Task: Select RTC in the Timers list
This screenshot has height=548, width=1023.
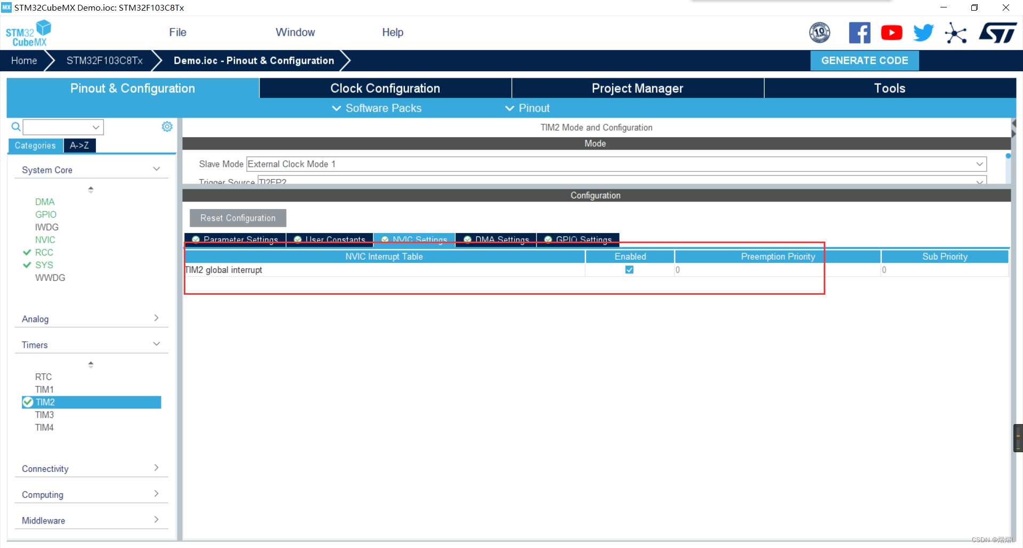Action: coord(44,377)
